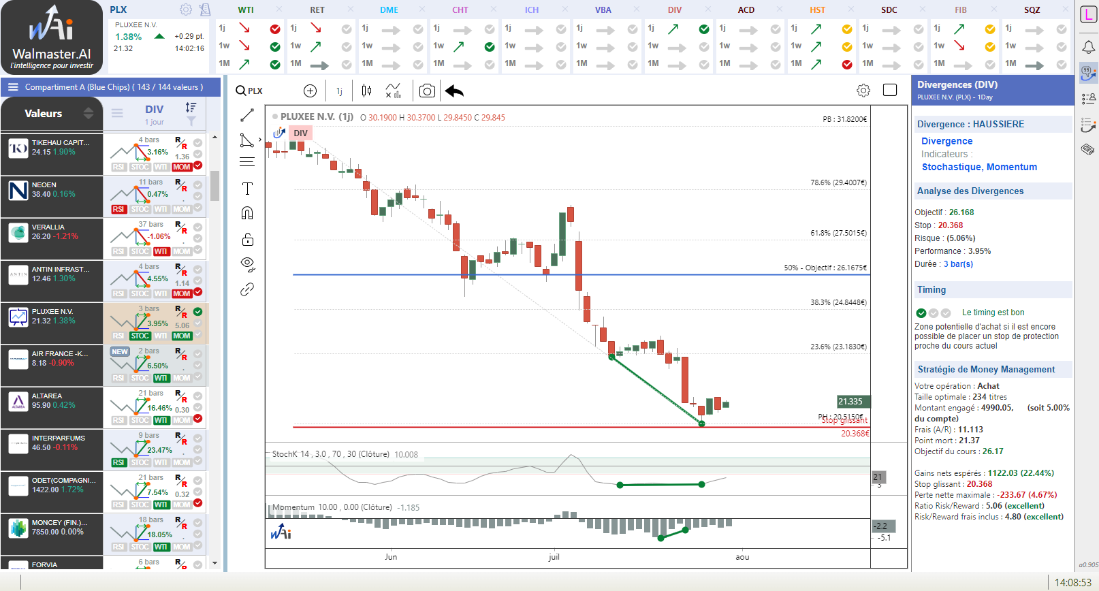Screen dimensions: 1099x591
Task: Click the list scrollbar thumb
Action: coord(214,186)
